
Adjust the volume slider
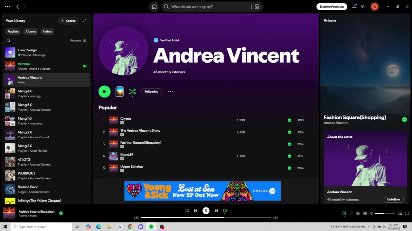[x=385, y=213]
